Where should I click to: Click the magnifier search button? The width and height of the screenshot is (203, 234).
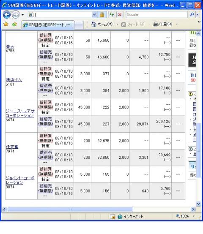(x=192, y=15)
